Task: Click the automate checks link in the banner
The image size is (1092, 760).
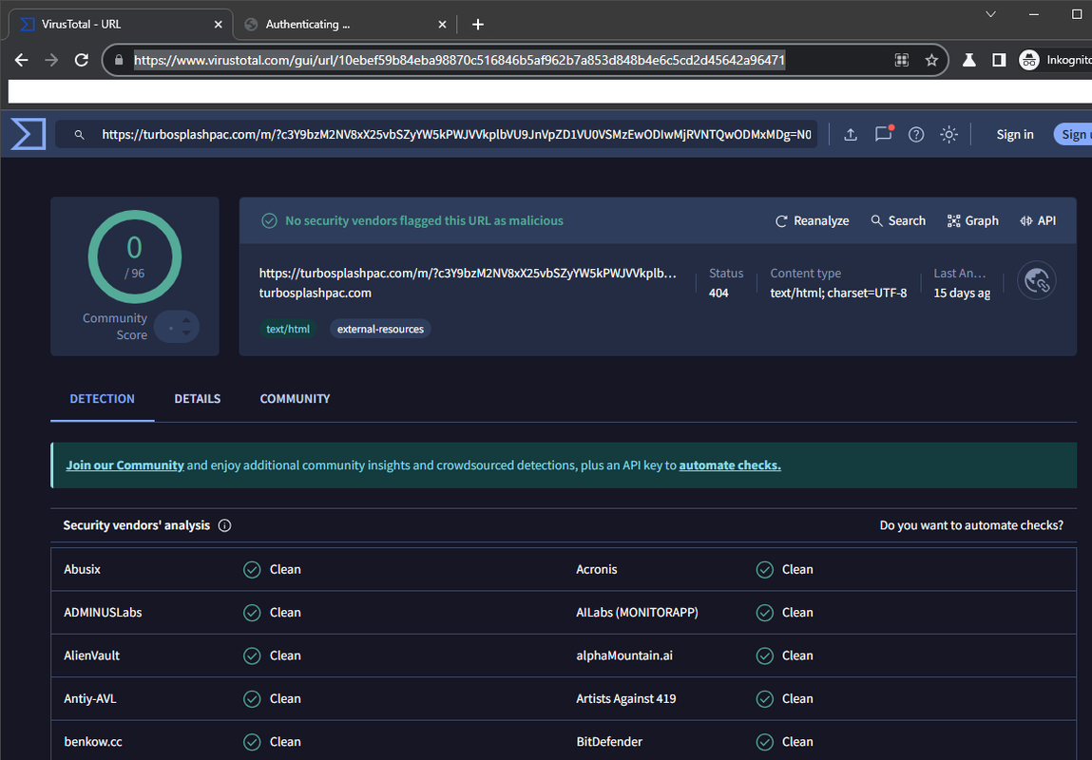Action: [x=730, y=465]
